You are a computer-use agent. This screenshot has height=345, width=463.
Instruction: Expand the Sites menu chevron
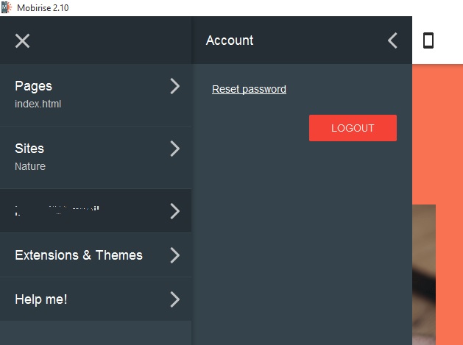click(174, 149)
